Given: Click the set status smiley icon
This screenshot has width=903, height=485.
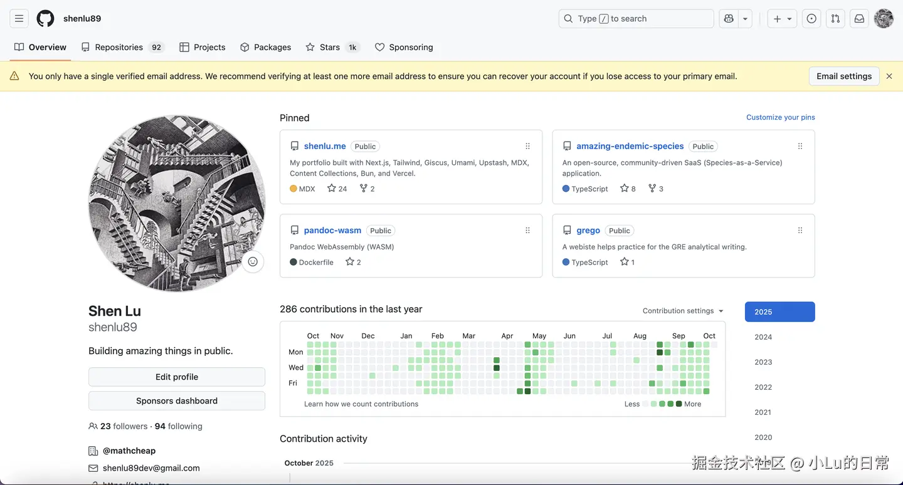Looking at the screenshot, I should 253,262.
